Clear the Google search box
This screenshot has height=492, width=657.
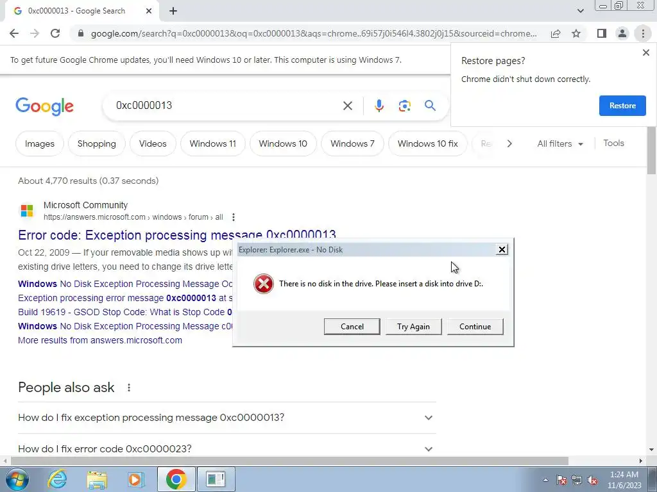click(347, 106)
